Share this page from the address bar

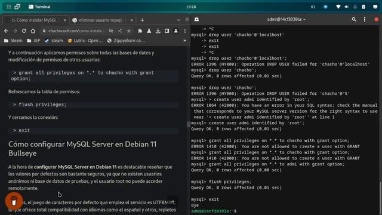[x=120, y=31]
